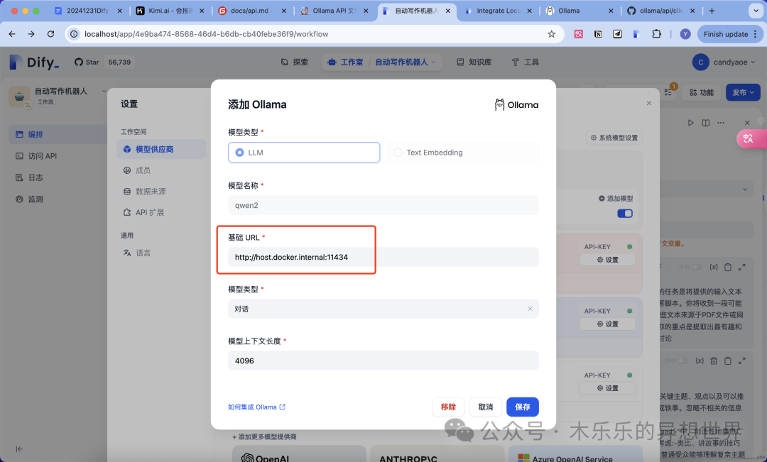The height and width of the screenshot is (462, 767).
Task: Expand the model dropdown chevron in node panel
Action: point(745,189)
